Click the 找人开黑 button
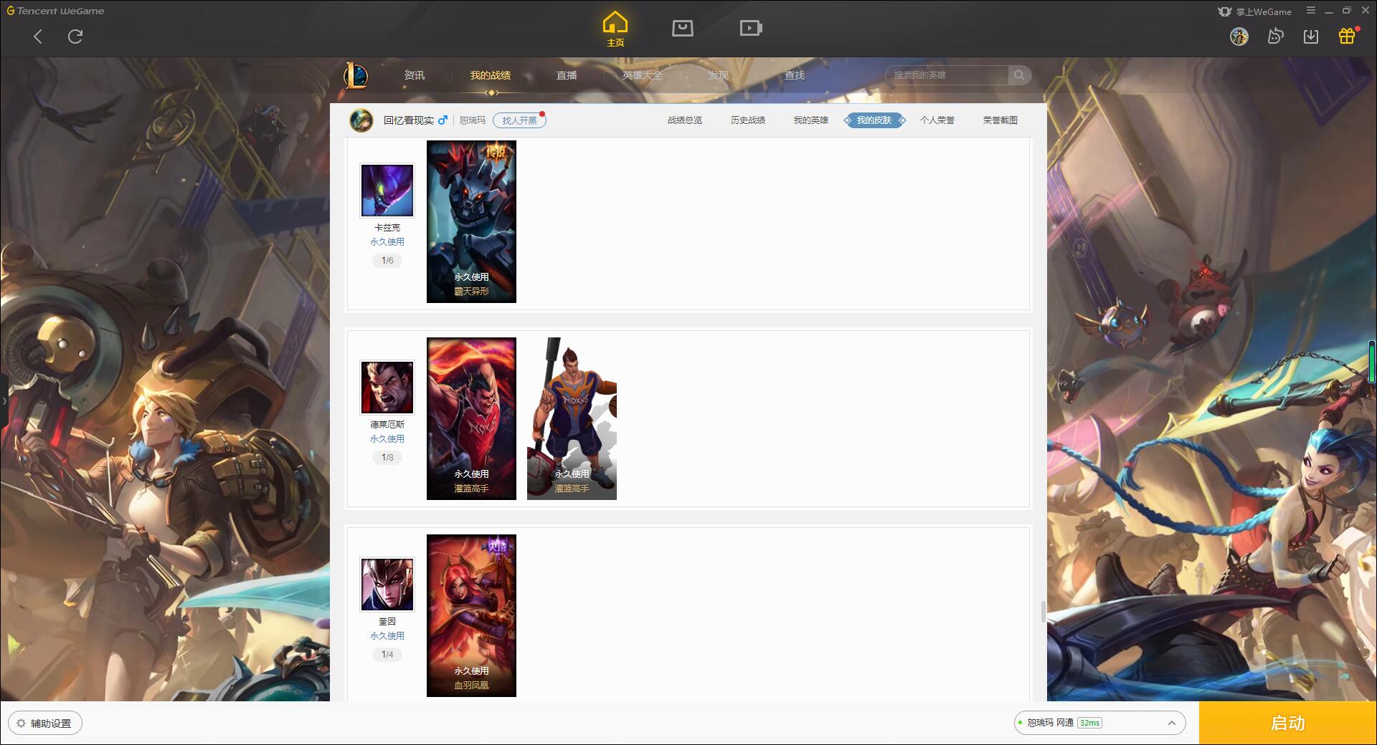The image size is (1377, 745). pyautogui.click(x=519, y=120)
